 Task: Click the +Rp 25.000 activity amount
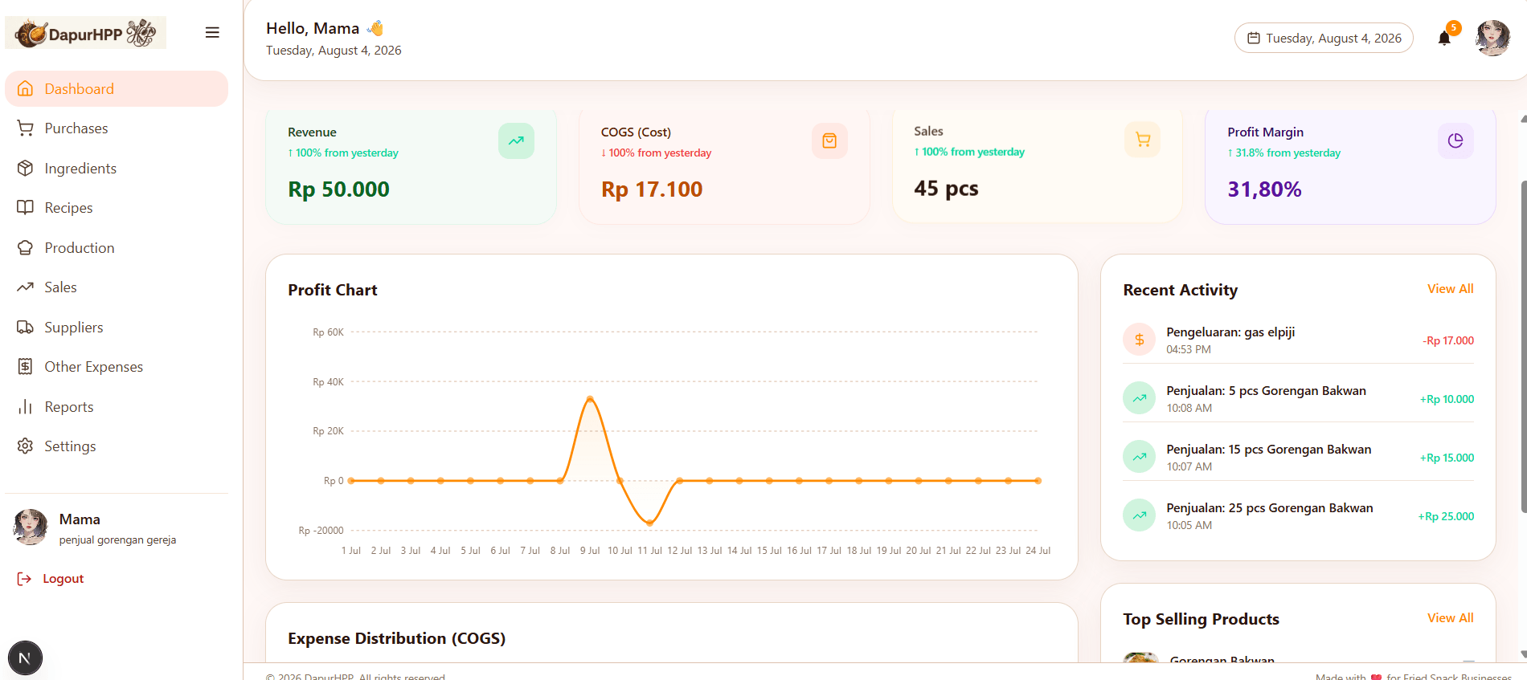[x=1446, y=516]
